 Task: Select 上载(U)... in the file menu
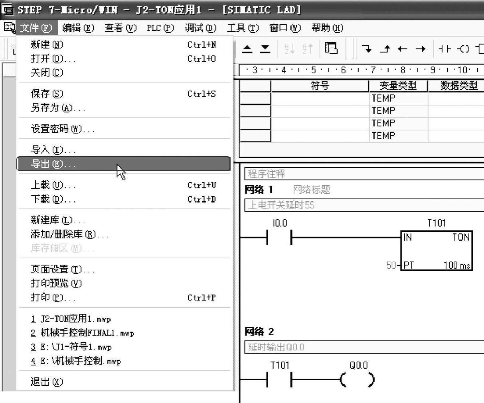coord(124,185)
